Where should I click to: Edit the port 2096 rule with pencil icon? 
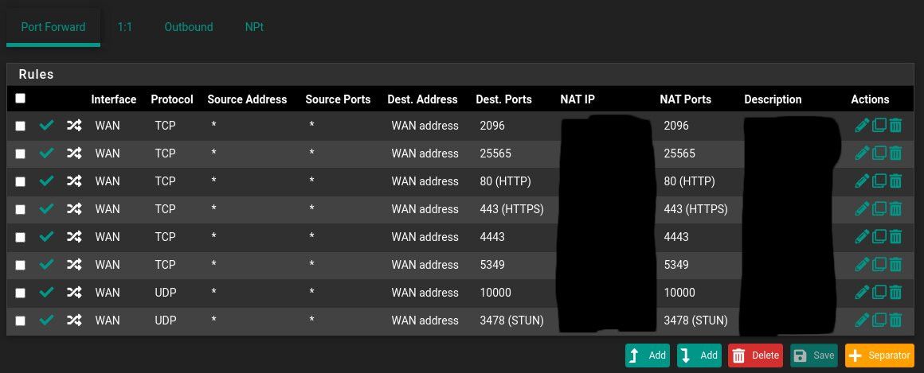point(861,126)
